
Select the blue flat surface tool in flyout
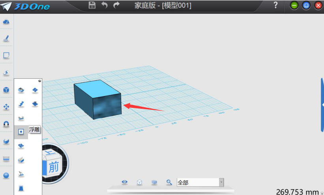(x=35, y=90)
